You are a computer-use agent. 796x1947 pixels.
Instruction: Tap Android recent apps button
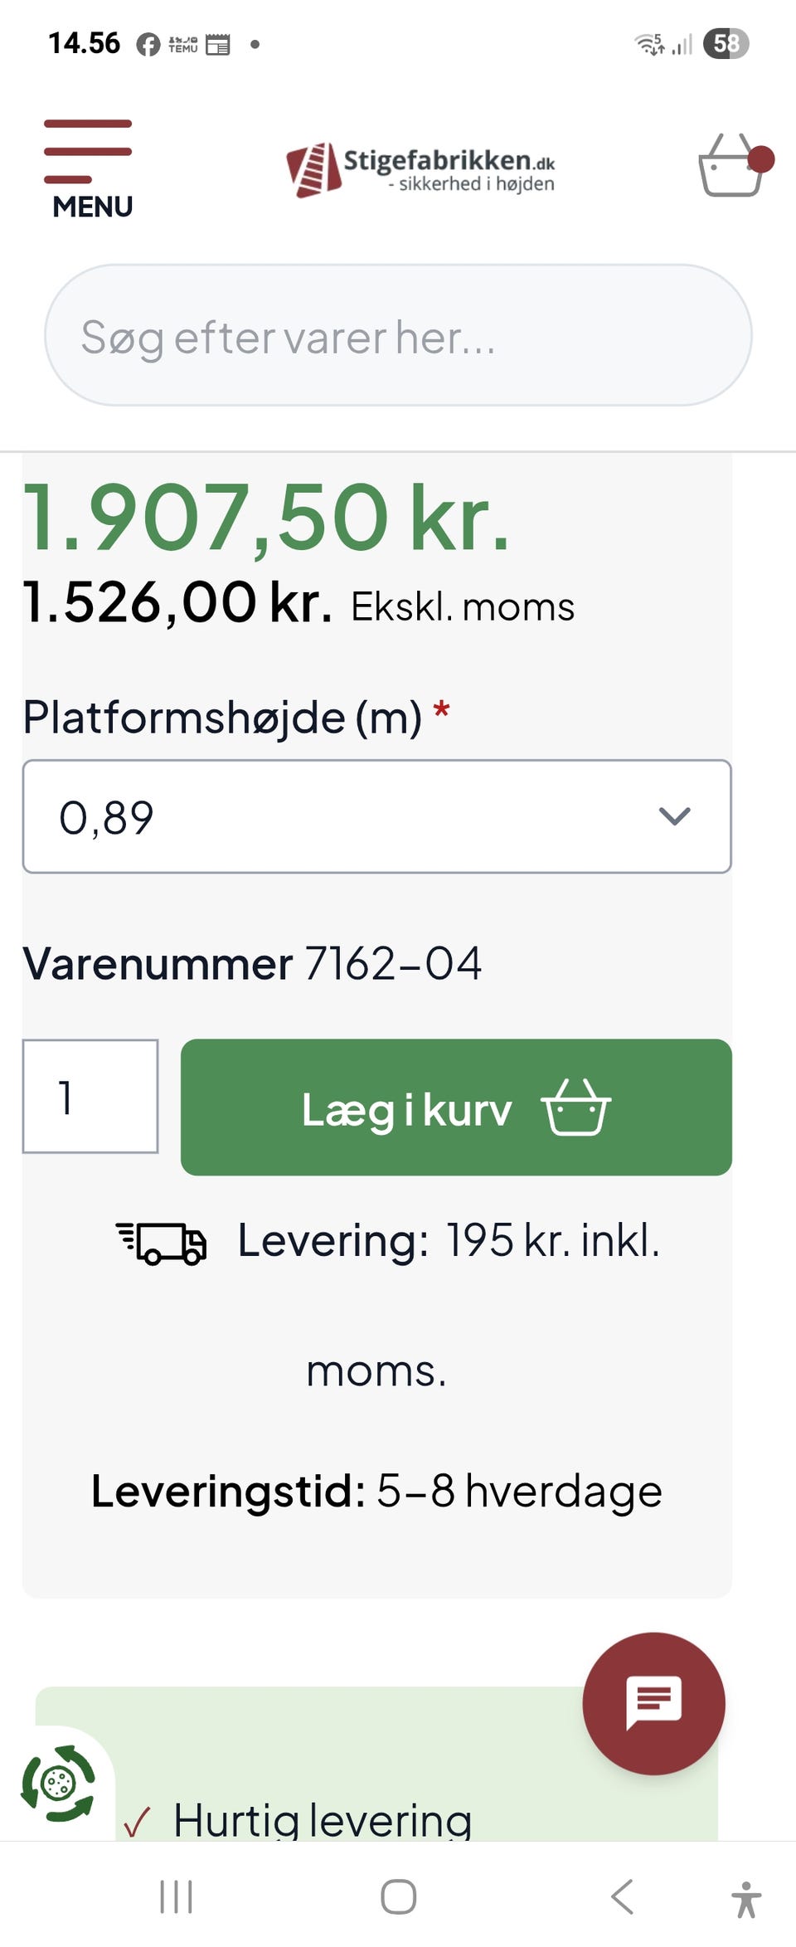176,1896
